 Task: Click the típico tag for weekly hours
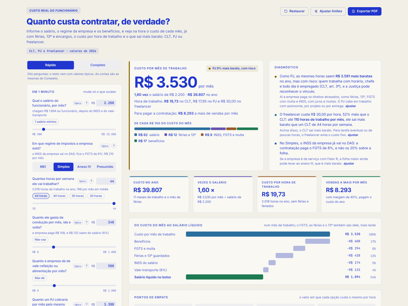pyautogui.click(x=83, y=181)
